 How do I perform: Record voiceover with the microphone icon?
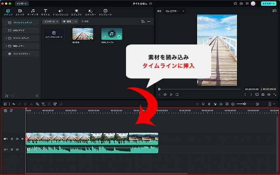coord(209,104)
